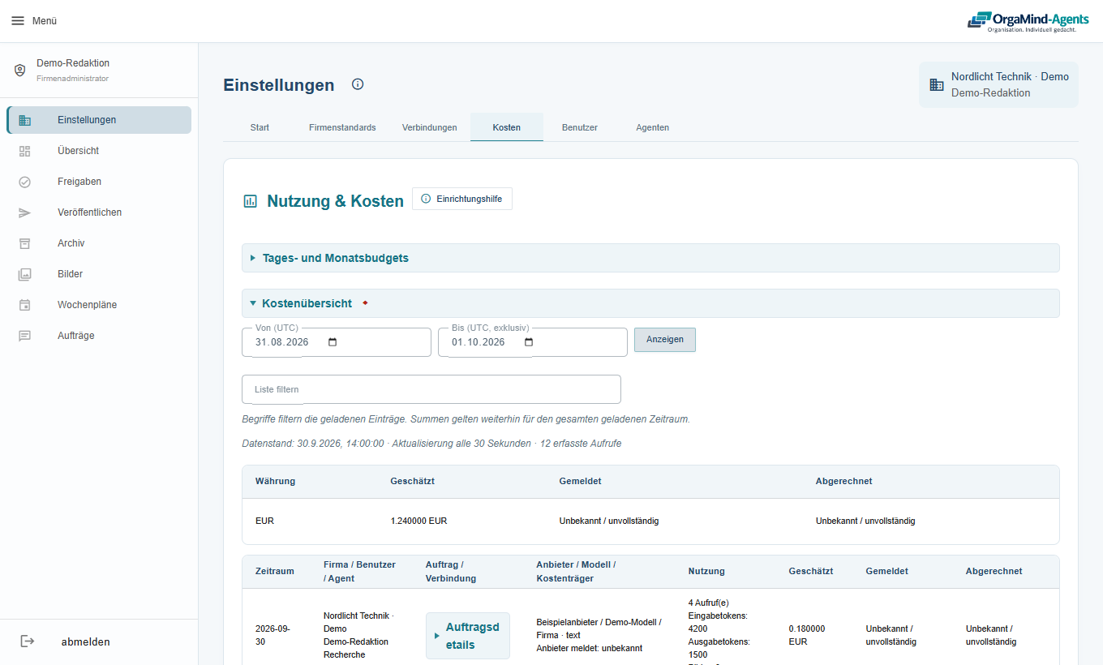Click the Aufträge message icon
The height and width of the screenshot is (665, 1103).
pyautogui.click(x=24, y=336)
